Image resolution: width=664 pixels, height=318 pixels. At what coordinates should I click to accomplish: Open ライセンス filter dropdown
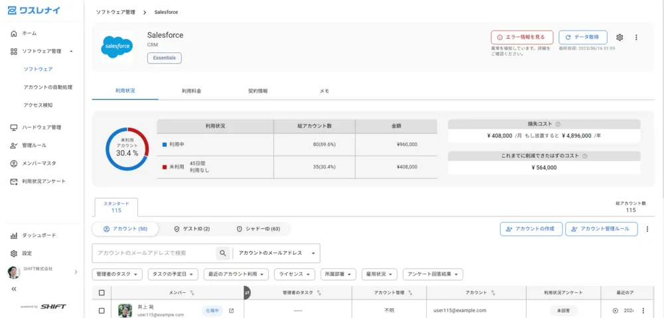coord(295,274)
